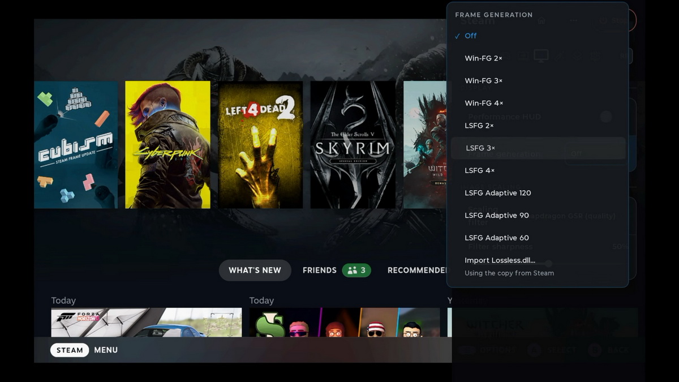Switch to the What's New tab
Image resolution: width=679 pixels, height=382 pixels.
[x=255, y=271]
